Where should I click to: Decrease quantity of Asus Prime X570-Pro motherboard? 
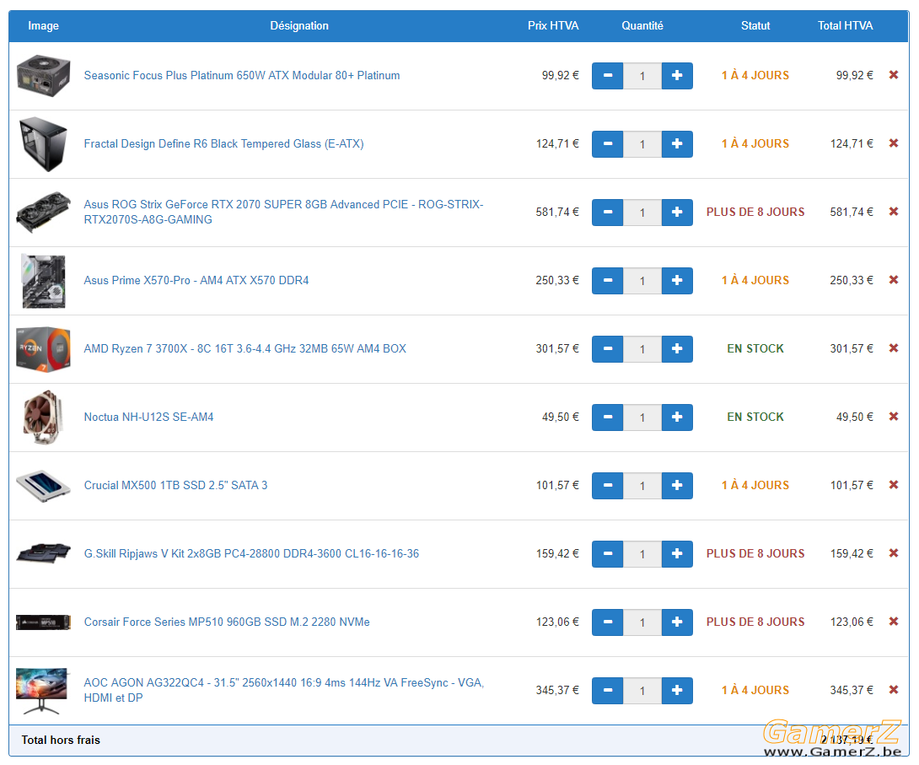(x=608, y=281)
